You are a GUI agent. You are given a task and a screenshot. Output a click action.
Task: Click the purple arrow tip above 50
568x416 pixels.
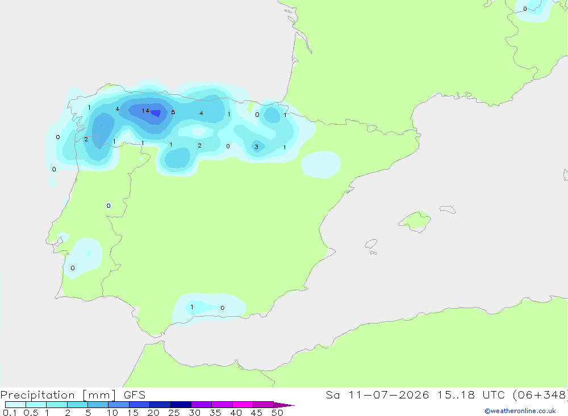click(x=284, y=405)
